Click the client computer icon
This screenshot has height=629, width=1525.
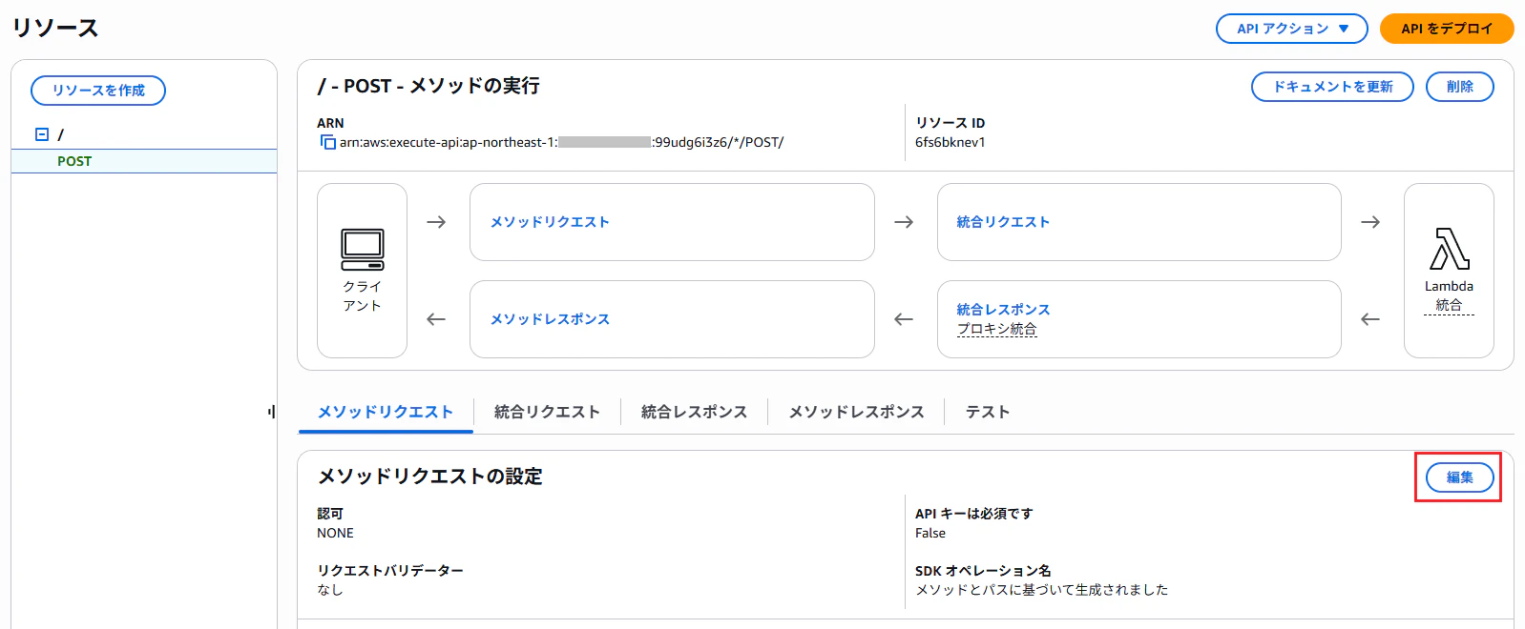(x=363, y=250)
